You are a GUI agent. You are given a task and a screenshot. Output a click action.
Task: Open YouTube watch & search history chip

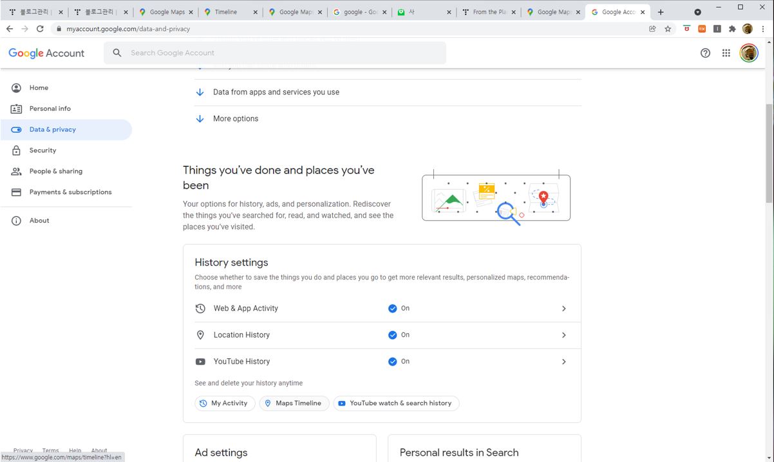(x=396, y=403)
